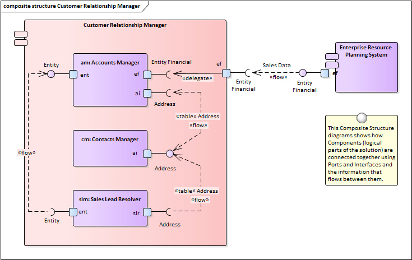Select the 'ef' port on Accounts Manager

tap(147, 74)
